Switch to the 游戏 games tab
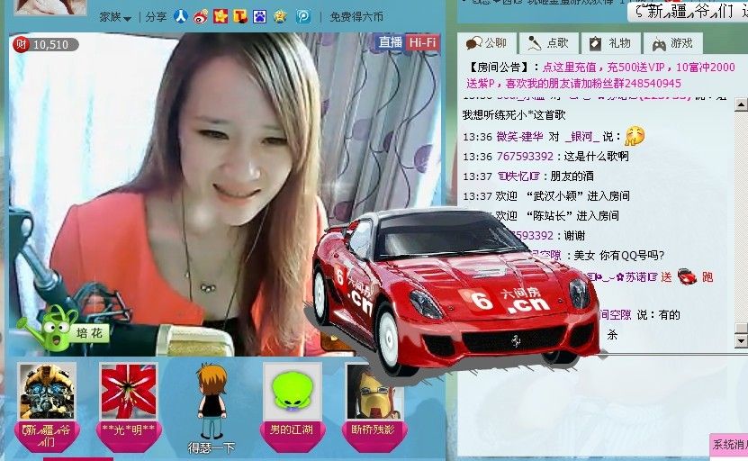This screenshot has height=461, width=748. [673, 43]
